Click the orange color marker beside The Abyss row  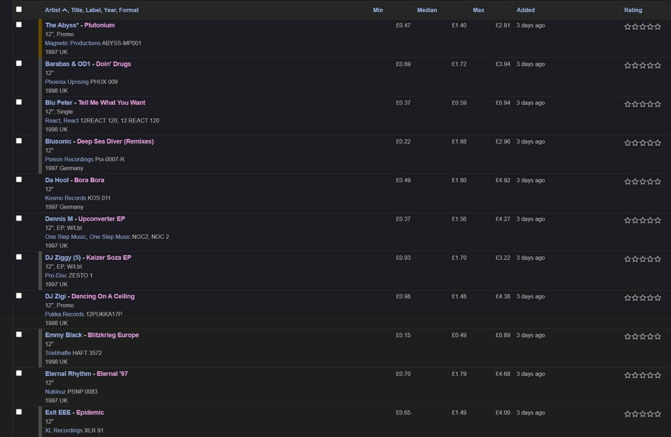tap(40, 38)
